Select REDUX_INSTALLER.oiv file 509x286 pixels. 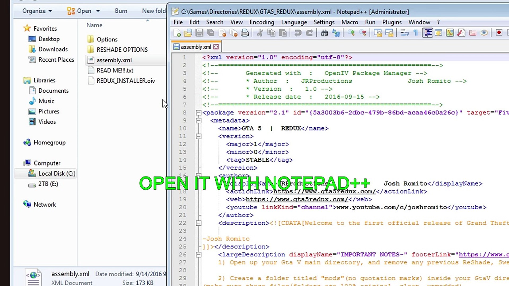126,81
